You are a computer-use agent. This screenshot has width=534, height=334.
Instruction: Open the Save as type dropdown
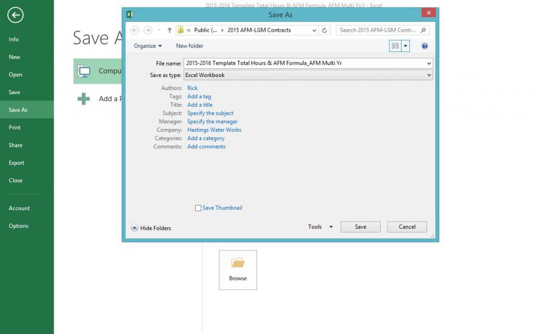[429, 74]
